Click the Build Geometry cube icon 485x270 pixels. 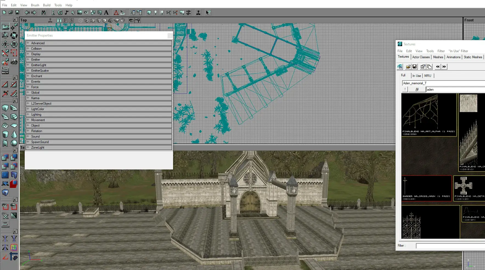(149, 12)
